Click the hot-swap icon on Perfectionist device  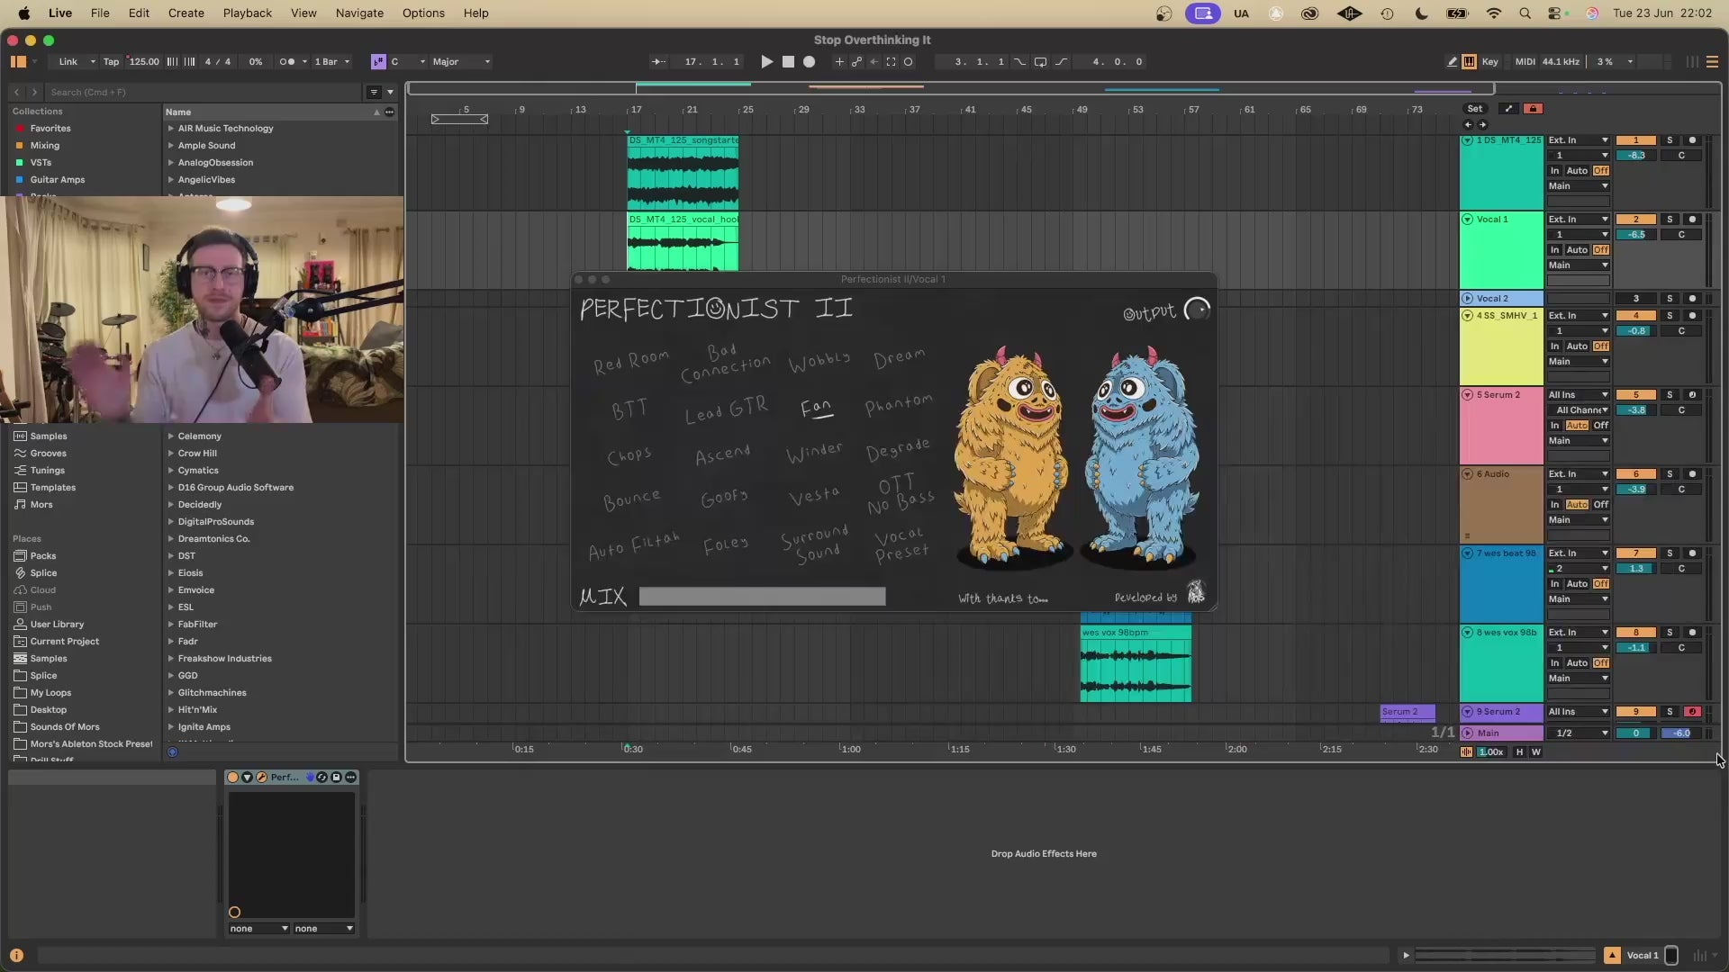coord(322,778)
